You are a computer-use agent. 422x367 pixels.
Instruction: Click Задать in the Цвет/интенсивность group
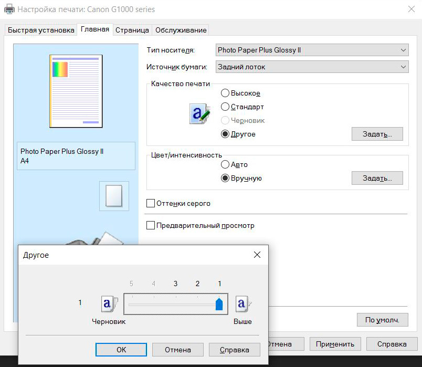coord(377,178)
